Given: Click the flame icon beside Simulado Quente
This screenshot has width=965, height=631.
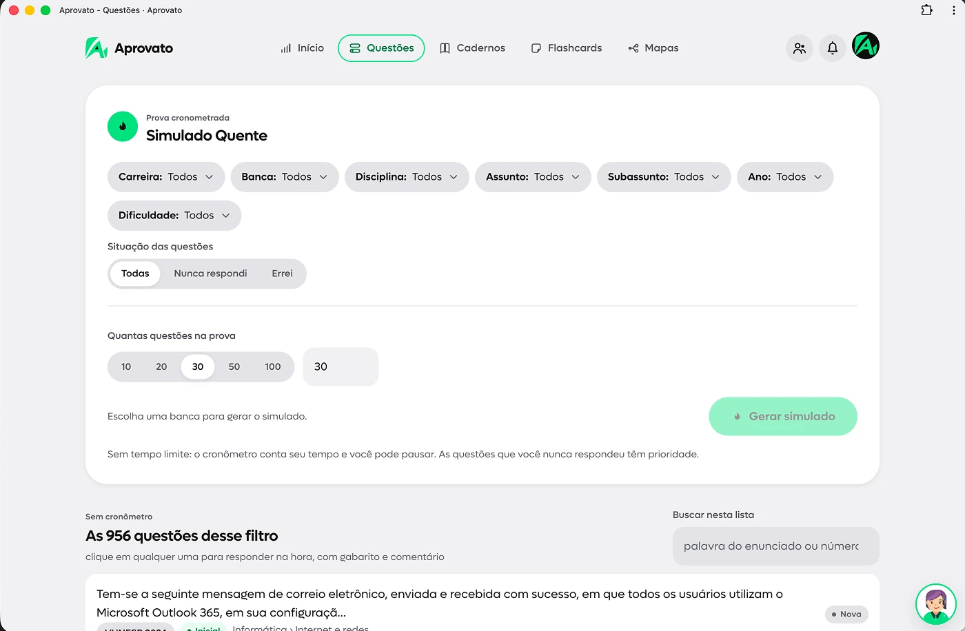Looking at the screenshot, I should (x=123, y=127).
